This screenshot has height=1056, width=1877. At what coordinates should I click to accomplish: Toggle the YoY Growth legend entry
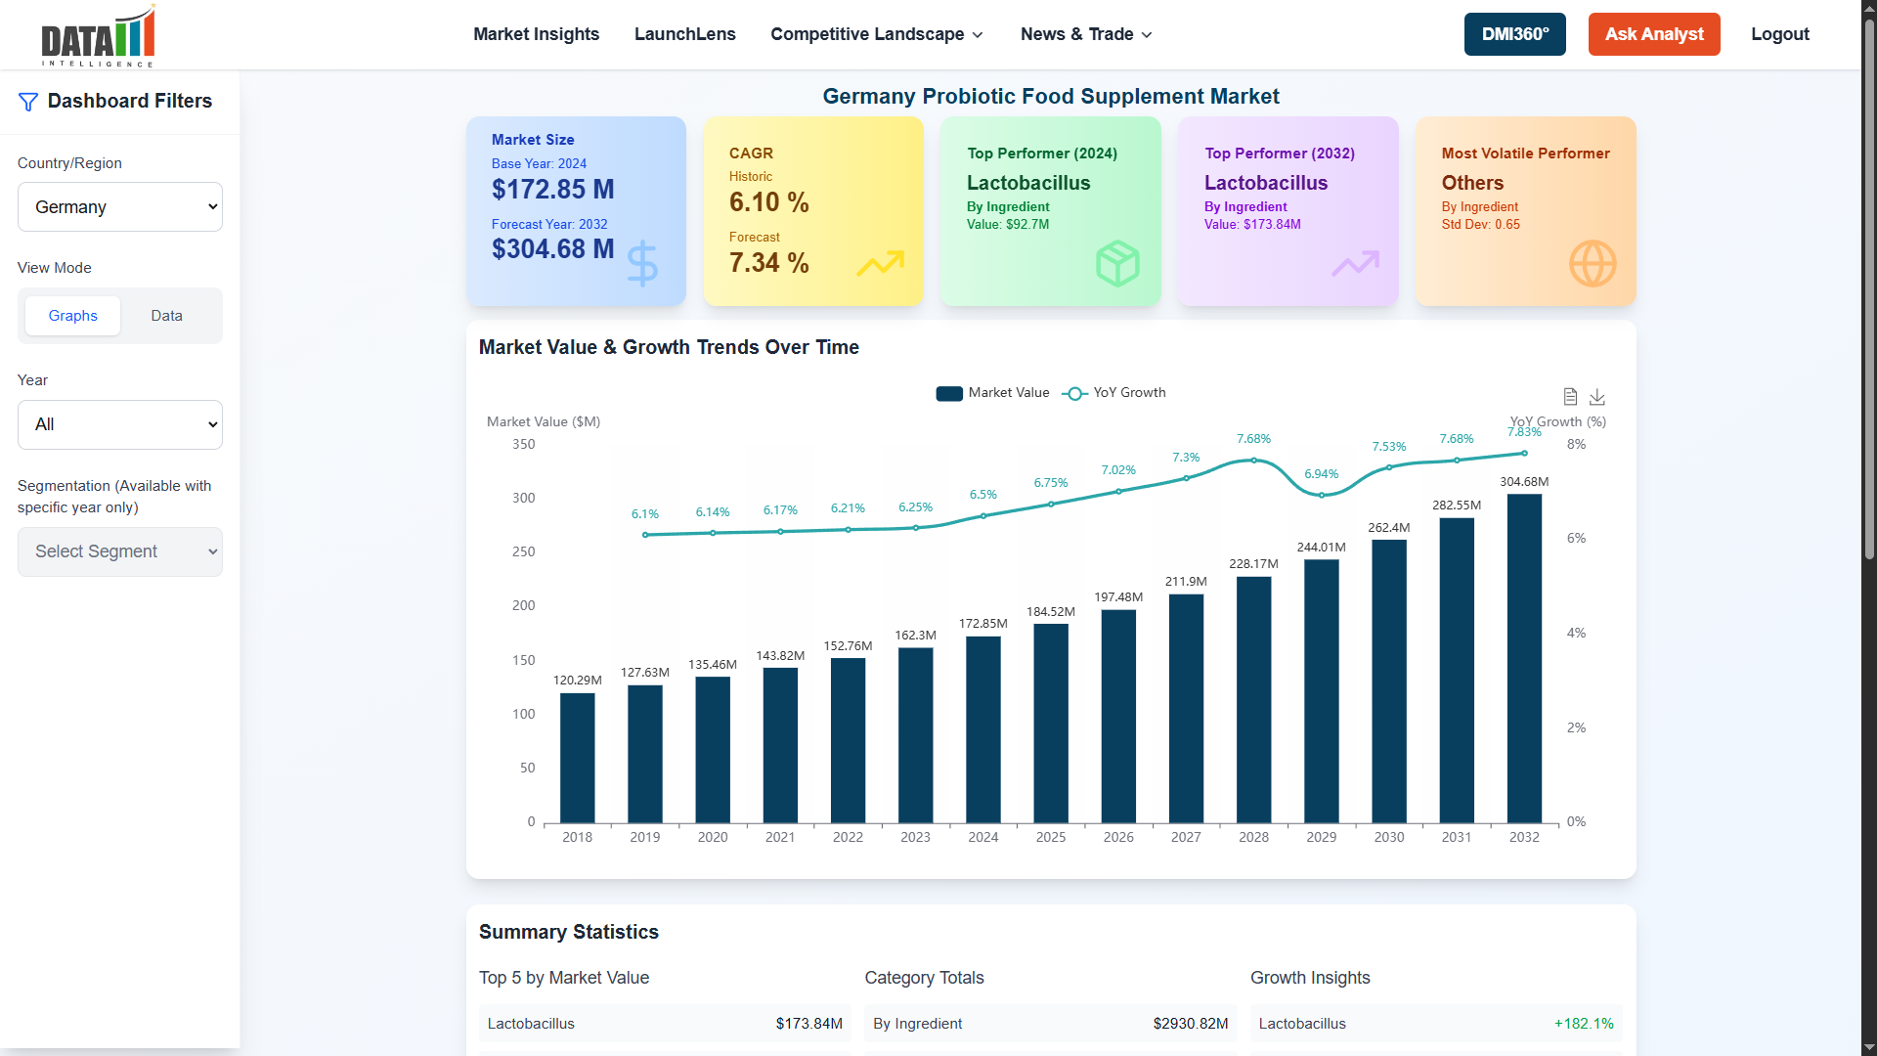coord(1114,392)
